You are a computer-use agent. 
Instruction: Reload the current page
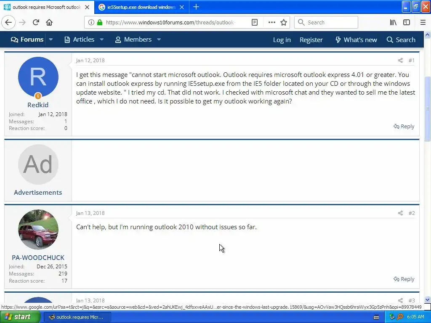click(36, 22)
